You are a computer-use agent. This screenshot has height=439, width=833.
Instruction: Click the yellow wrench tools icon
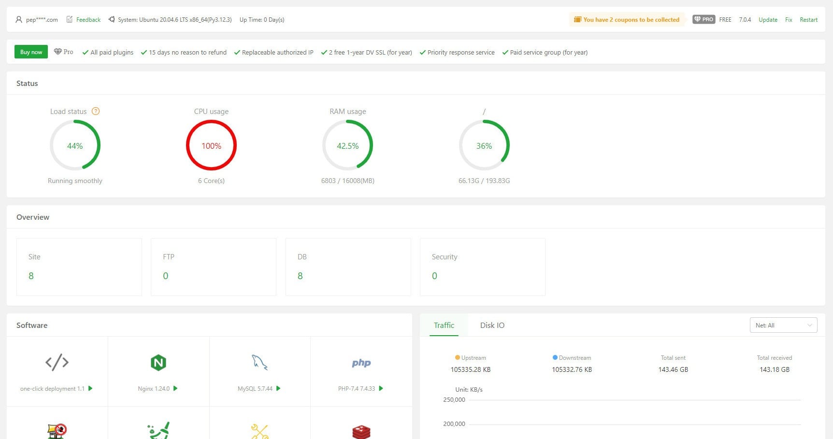(x=259, y=431)
